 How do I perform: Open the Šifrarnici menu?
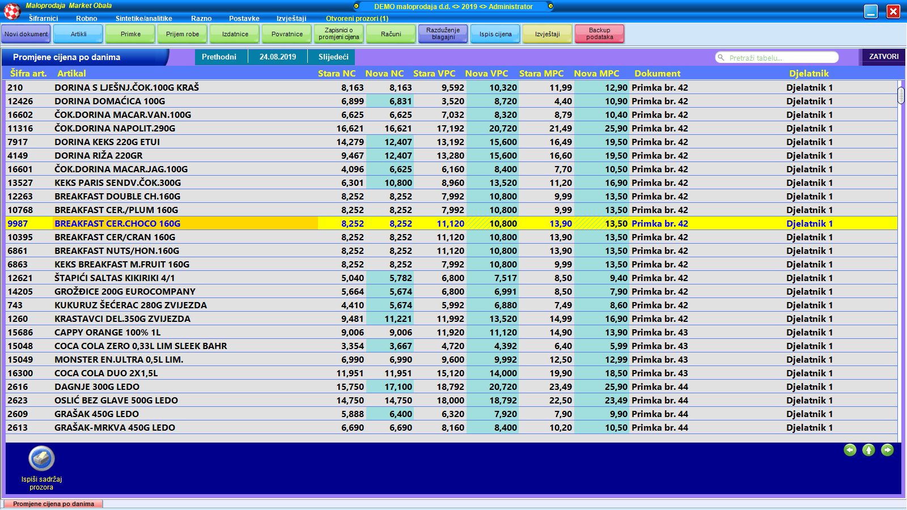click(x=43, y=19)
